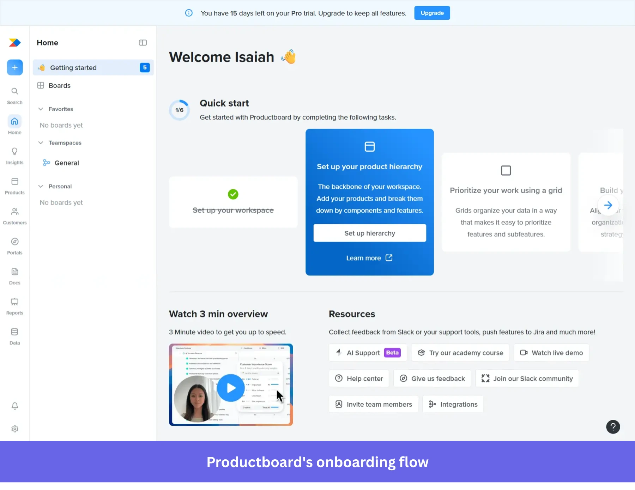The height and width of the screenshot is (490, 635).
Task: Click the info icon in trial banner
Action: (189, 13)
